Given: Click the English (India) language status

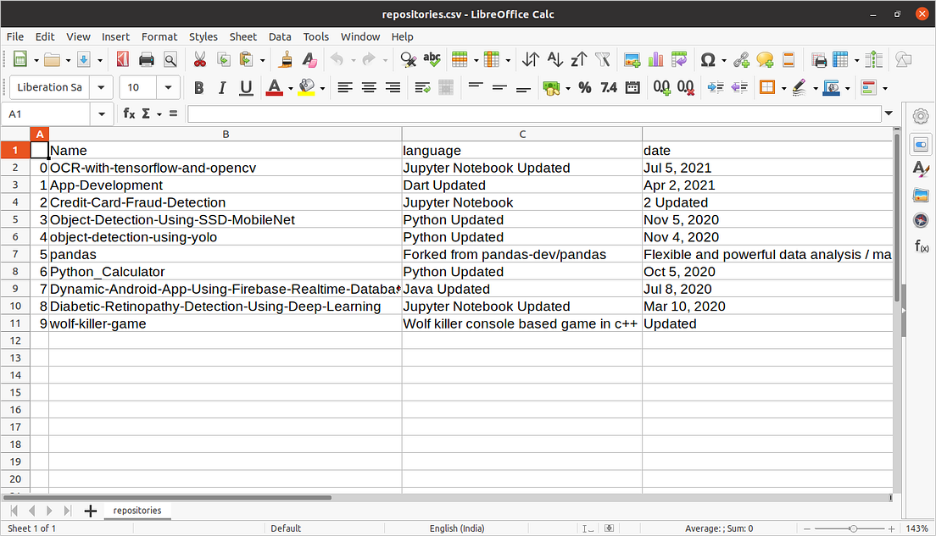Looking at the screenshot, I should (457, 528).
